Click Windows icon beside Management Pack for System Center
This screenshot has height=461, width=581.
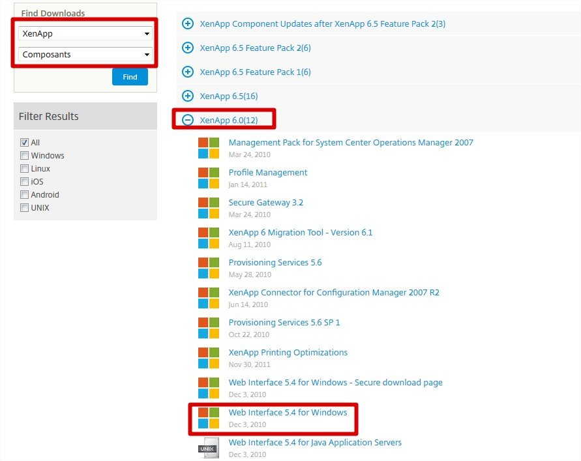coord(209,148)
